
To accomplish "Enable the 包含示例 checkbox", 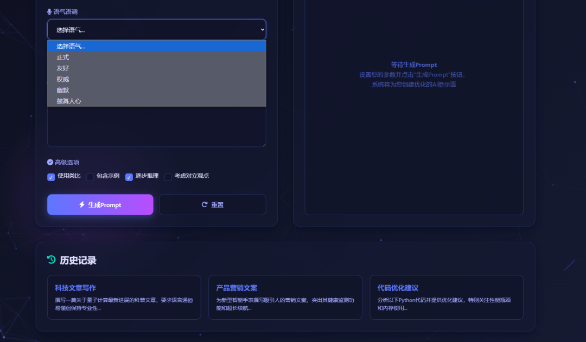I will tap(90, 177).
